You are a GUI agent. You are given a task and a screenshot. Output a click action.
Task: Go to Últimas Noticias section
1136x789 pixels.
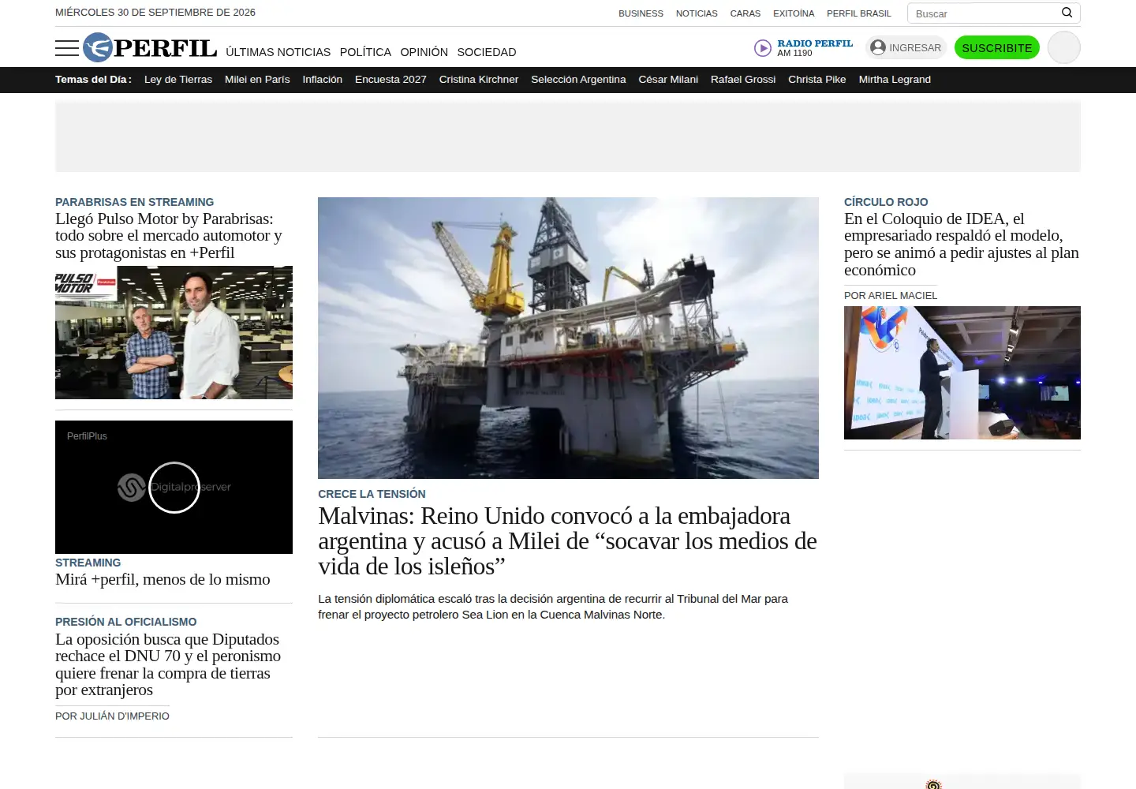pos(278,52)
